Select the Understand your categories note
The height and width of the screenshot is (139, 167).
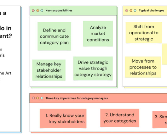[120, 118]
